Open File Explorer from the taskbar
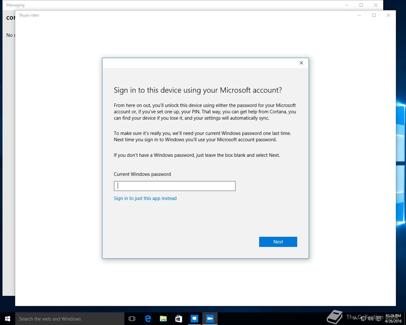 163,319
